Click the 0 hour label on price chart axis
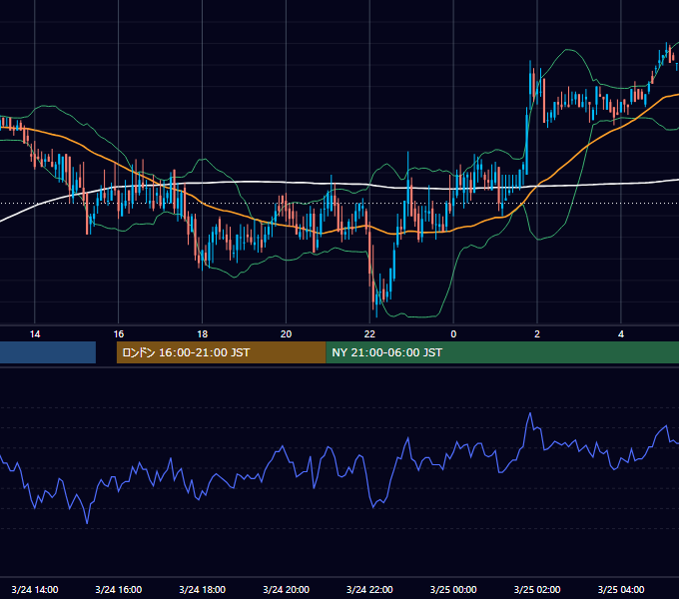679x599 pixels. pos(453,334)
